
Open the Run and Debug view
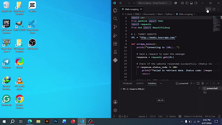(115, 35)
